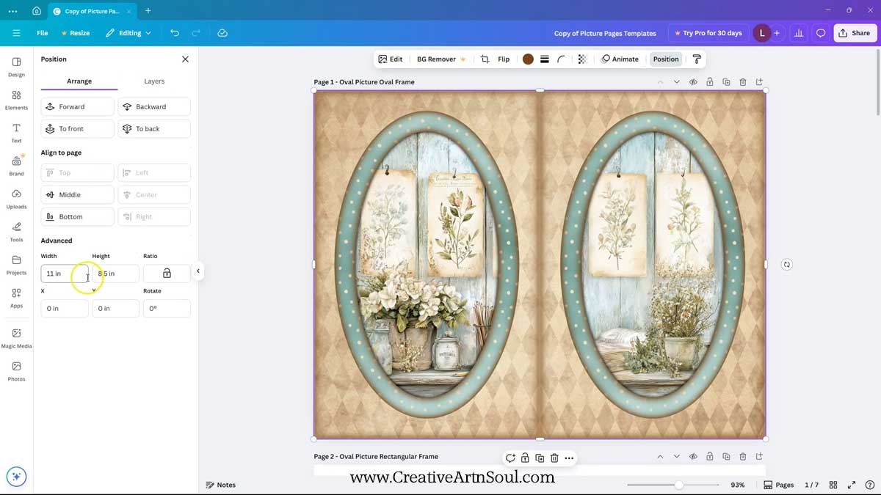Screen dimensions: 881x495
Task: Open the Design sidebar panel
Action: 16,67
